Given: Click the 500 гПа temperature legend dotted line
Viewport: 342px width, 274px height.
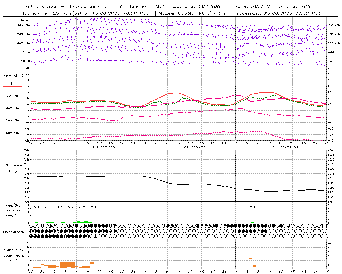Looking at the screenshot, I should point(12,136).
